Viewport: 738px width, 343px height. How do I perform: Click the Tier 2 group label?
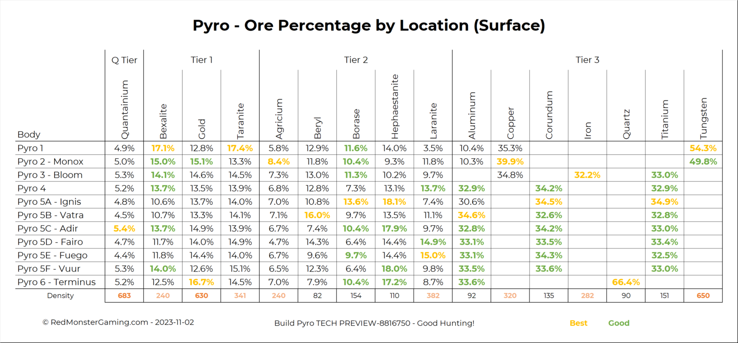click(x=356, y=59)
